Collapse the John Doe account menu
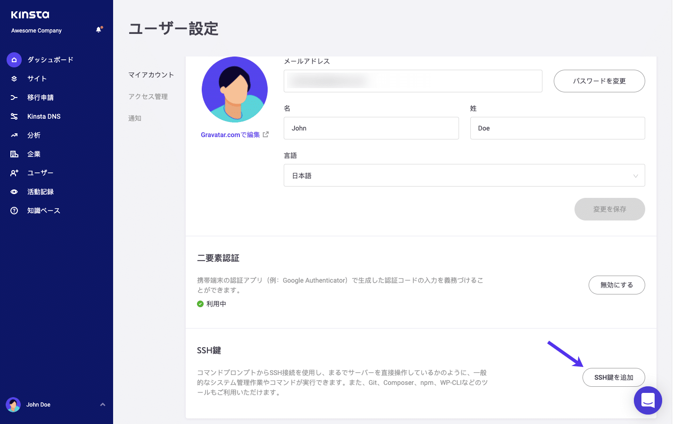The height and width of the screenshot is (424, 673). click(x=103, y=404)
